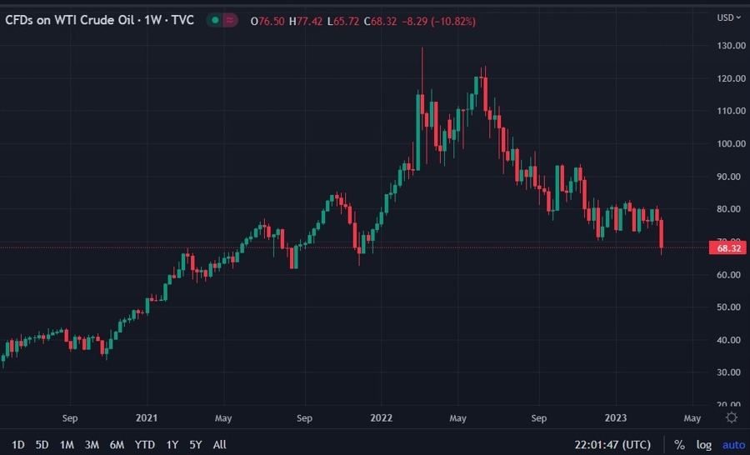Open the USD currency dropdown

click(728, 17)
